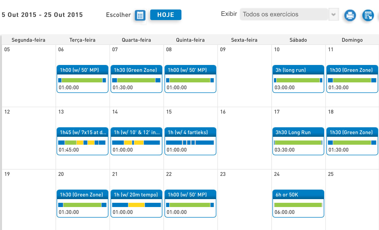The width and height of the screenshot is (379, 230).
Task: Select the 6h or 50K workout
Action: coord(298,195)
